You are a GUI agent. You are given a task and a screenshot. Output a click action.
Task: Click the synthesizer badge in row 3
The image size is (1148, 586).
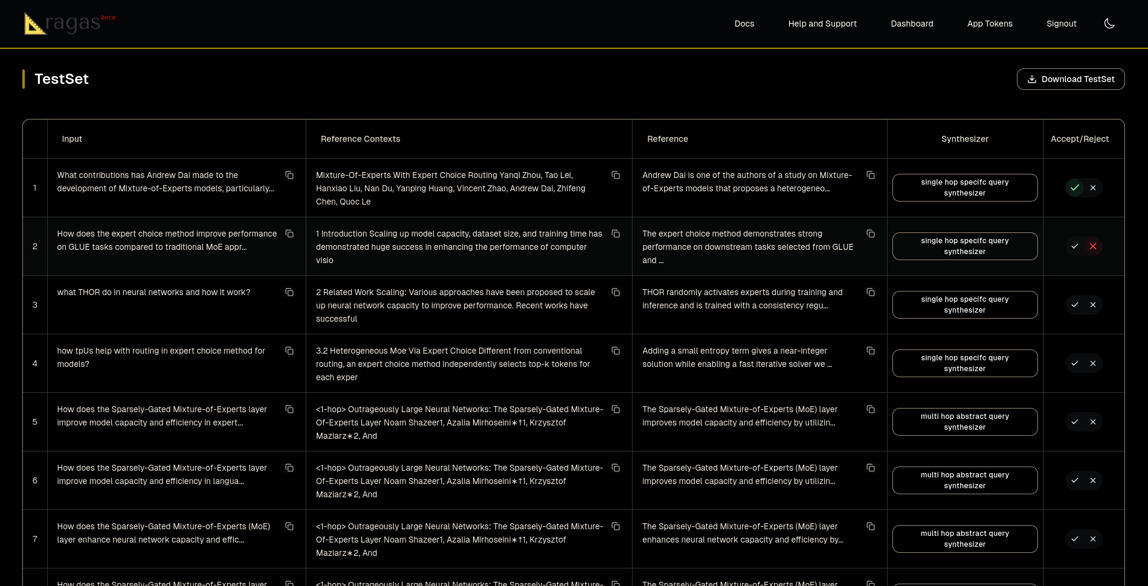coord(965,305)
